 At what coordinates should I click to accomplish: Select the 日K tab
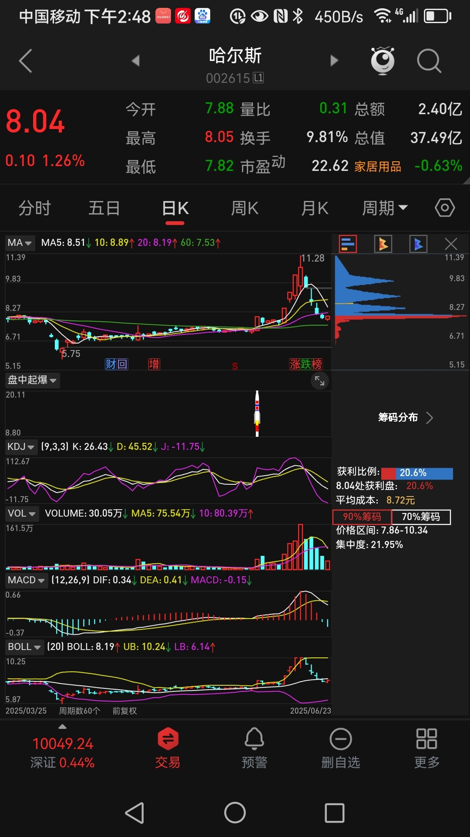[175, 208]
